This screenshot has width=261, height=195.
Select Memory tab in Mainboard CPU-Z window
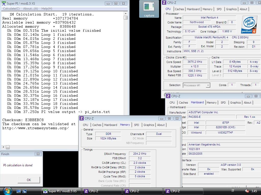[212, 103]
